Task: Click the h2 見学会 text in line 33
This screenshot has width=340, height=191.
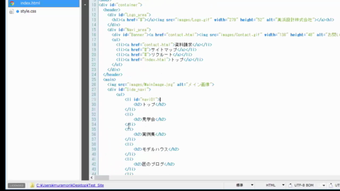Action: (x=150, y=119)
